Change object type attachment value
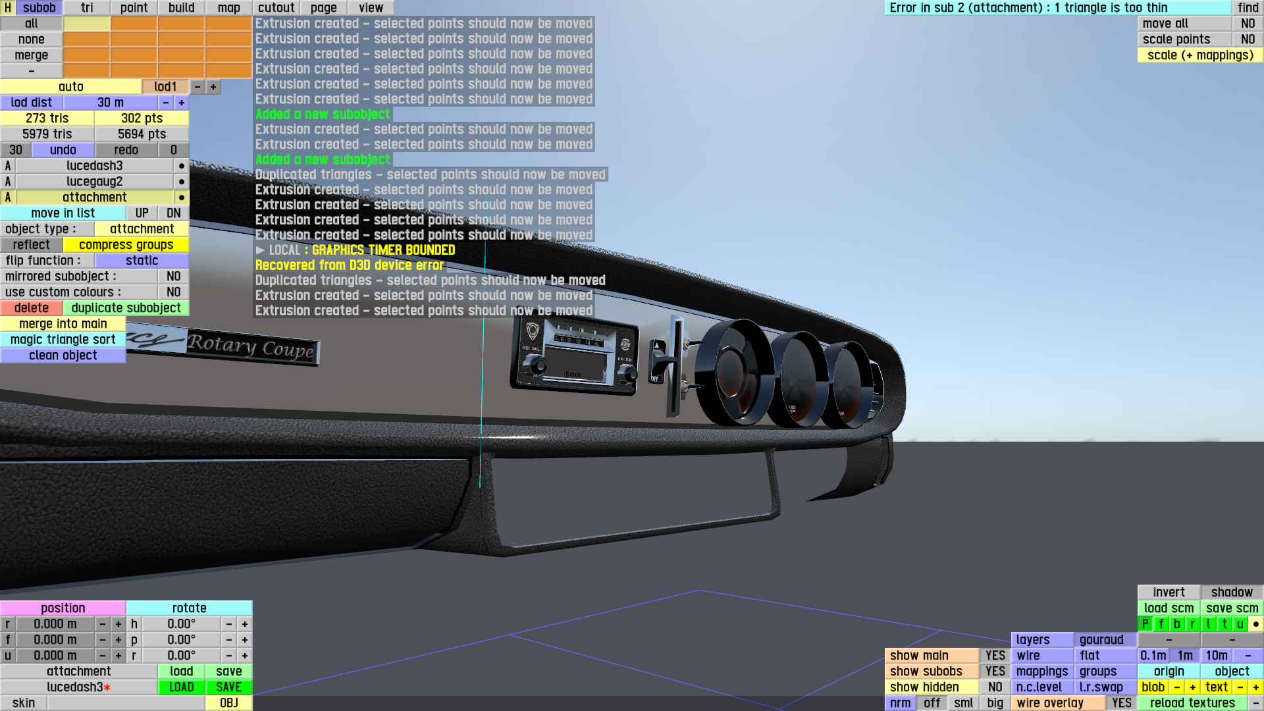This screenshot has height=711, width=1264. (x=142, y=229)
